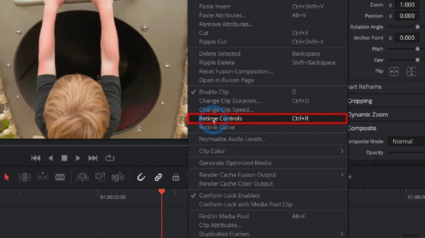Stop playback in the viewer
425x238 pixels.
[64, 158]
